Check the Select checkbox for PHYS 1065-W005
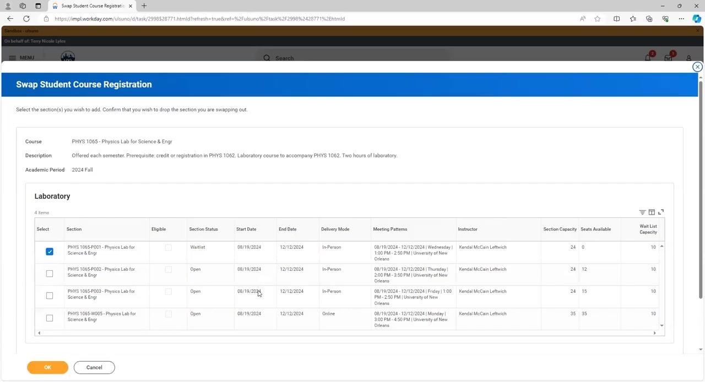 click(50, 318)
